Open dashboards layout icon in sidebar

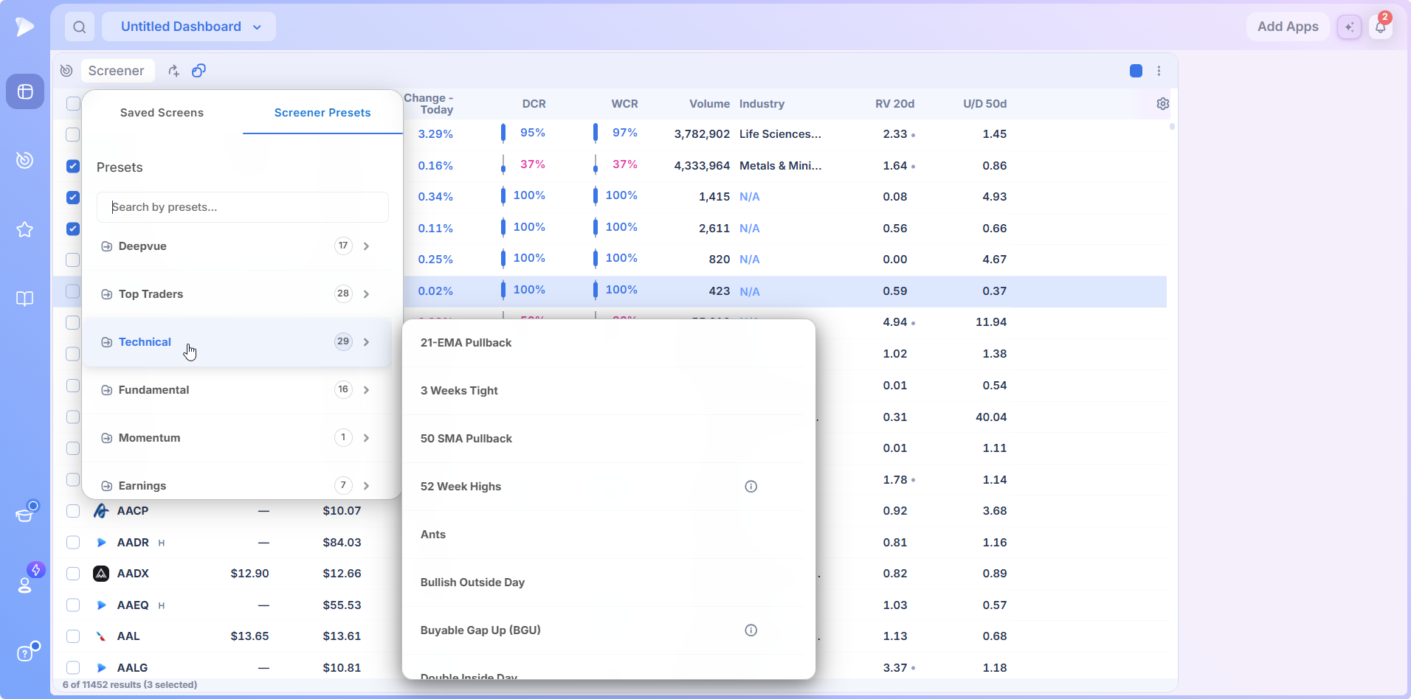tap(25, 91)
